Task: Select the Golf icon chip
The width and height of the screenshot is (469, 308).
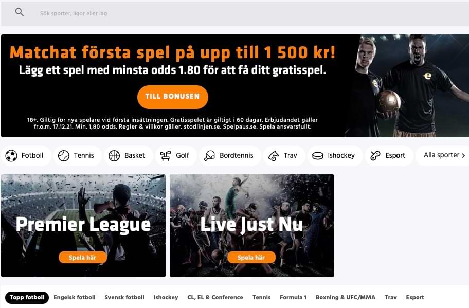Action: coord(176,155)
